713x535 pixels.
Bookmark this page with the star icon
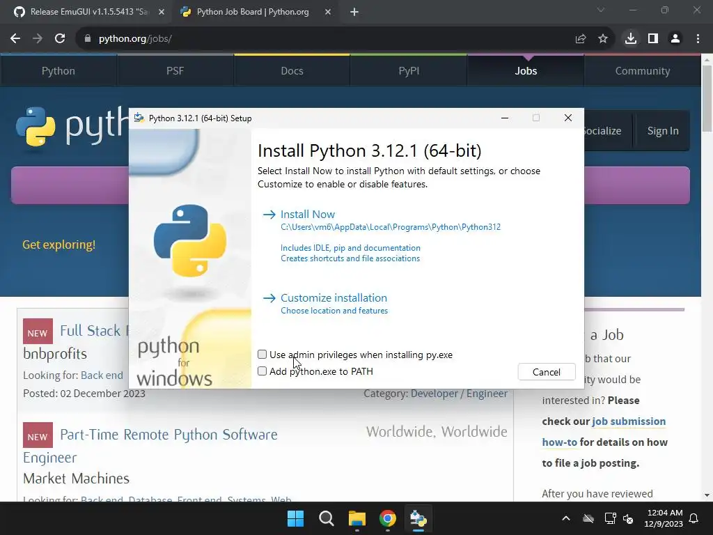tap(603, 39)
